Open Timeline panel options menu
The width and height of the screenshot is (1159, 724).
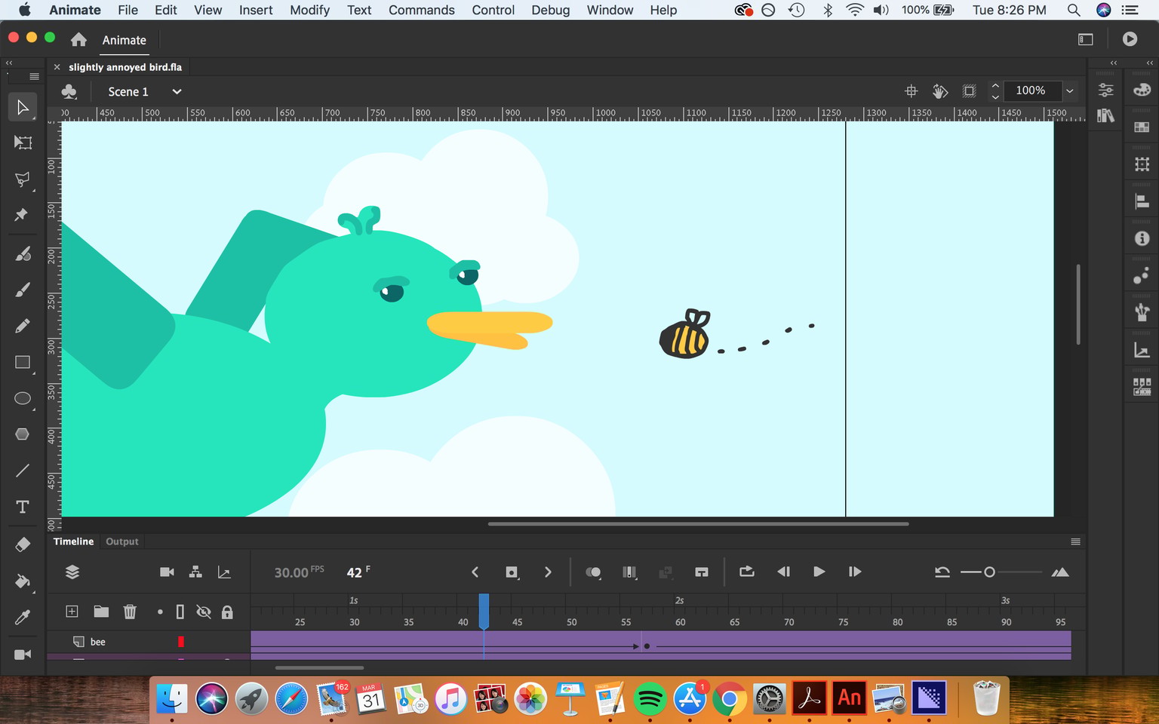click(1075, 541)
